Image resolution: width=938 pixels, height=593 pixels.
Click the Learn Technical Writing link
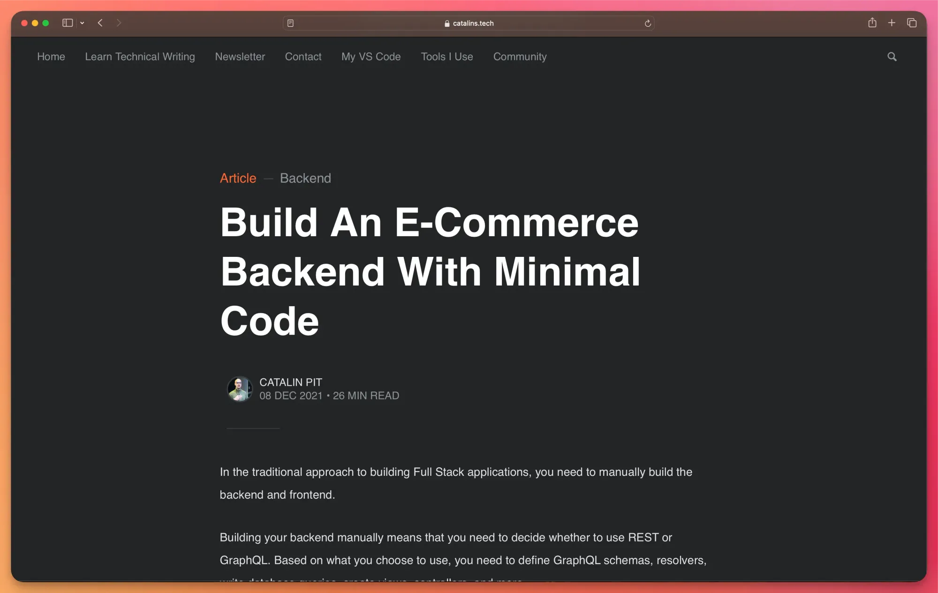coord(140,57)
